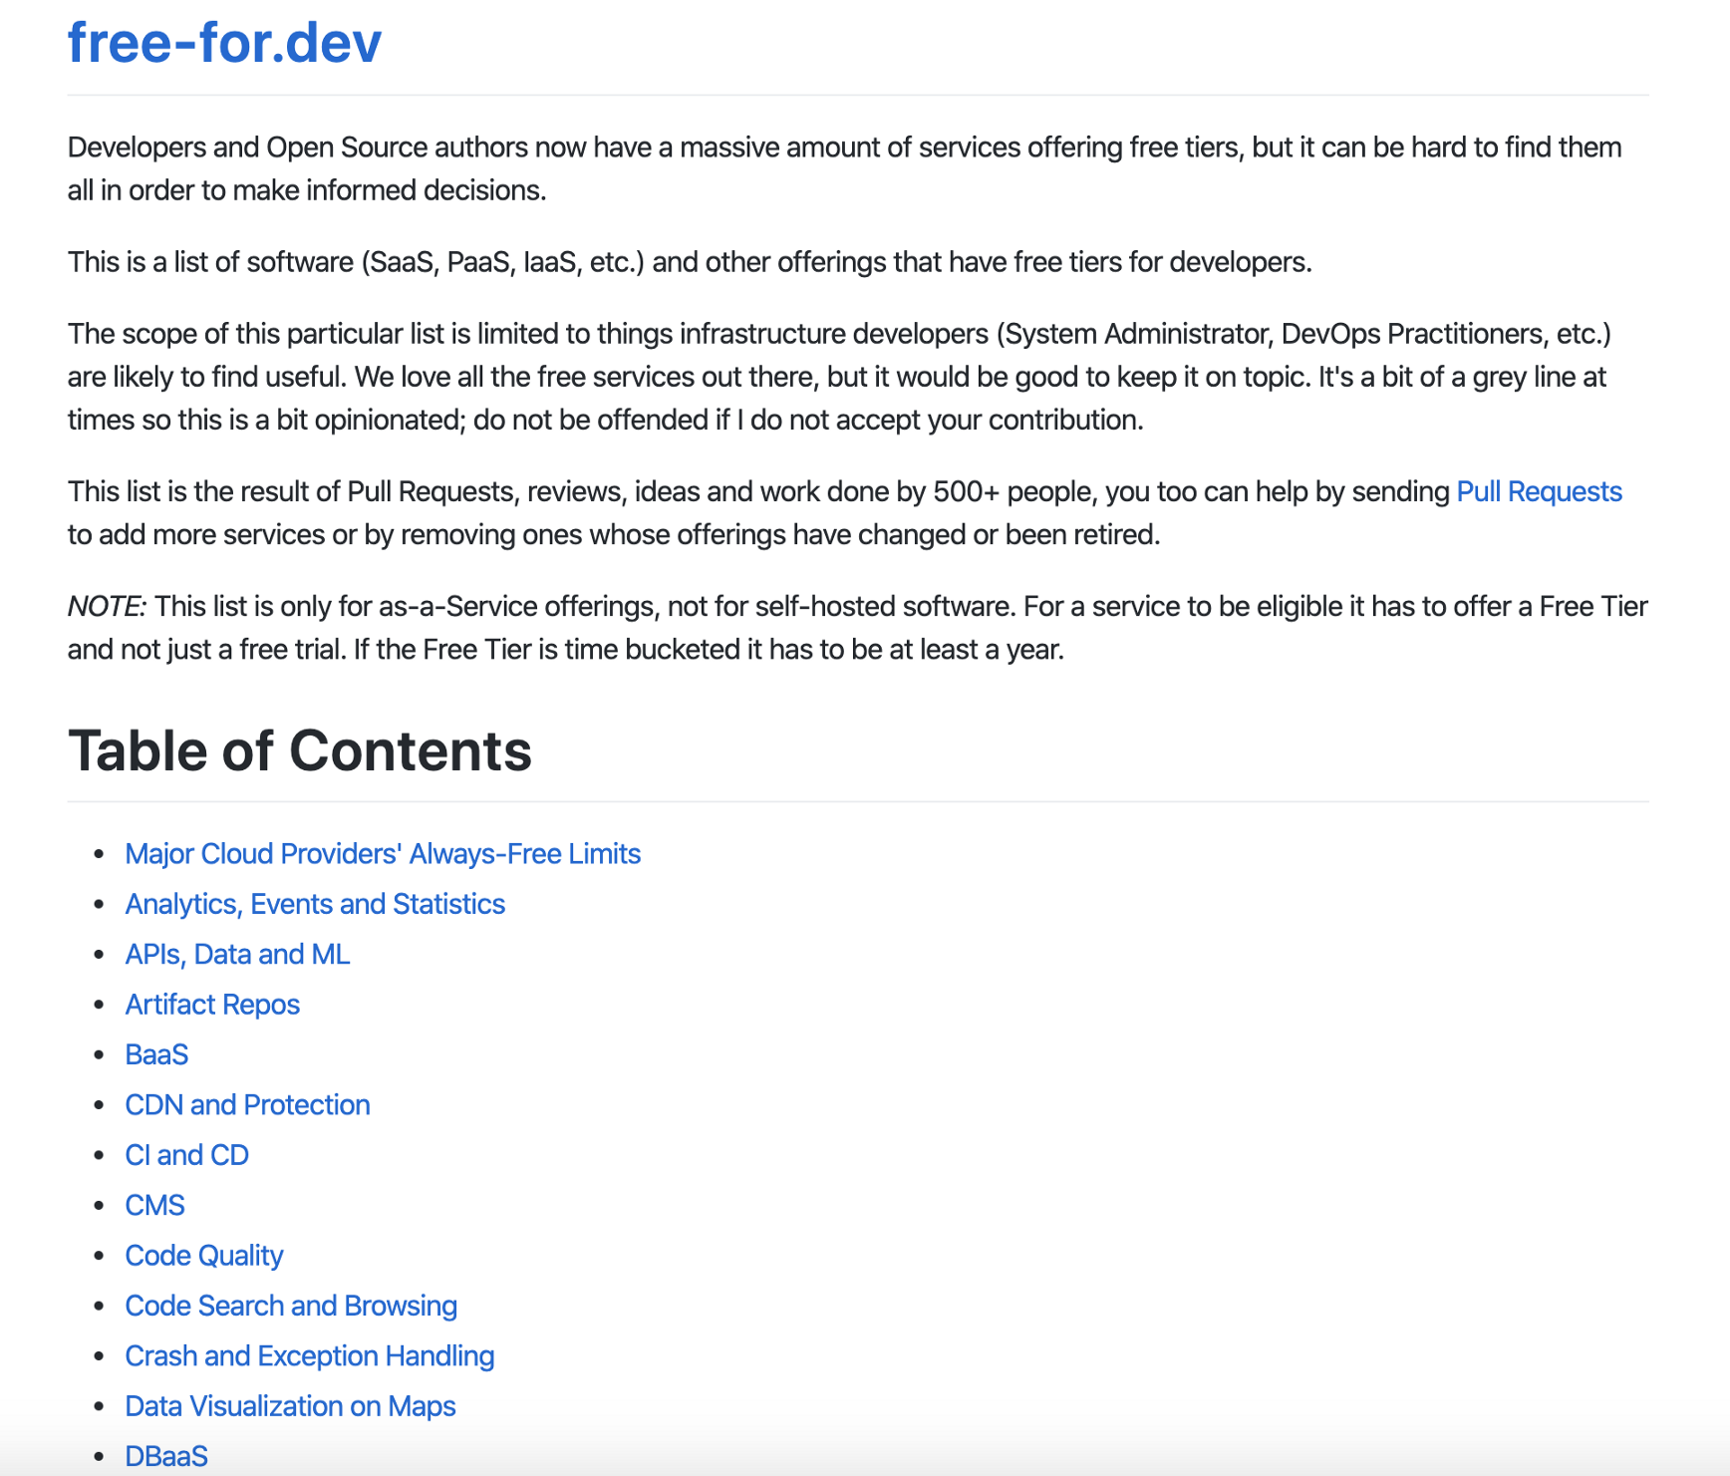This screenshot has height=1476, width=1730.
Task: Click the italic NOTE: text
Action: [x=107, y=607]
